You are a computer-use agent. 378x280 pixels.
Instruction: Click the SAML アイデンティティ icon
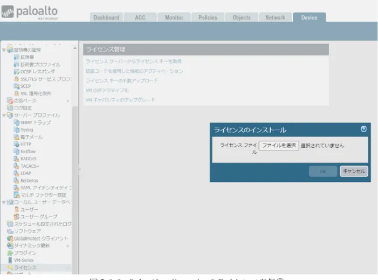[16, 188]
